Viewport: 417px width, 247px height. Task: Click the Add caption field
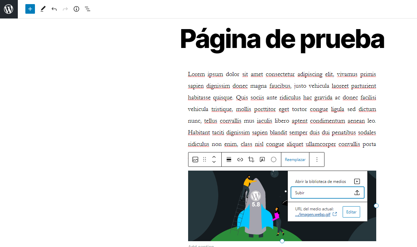coord(201,246)
